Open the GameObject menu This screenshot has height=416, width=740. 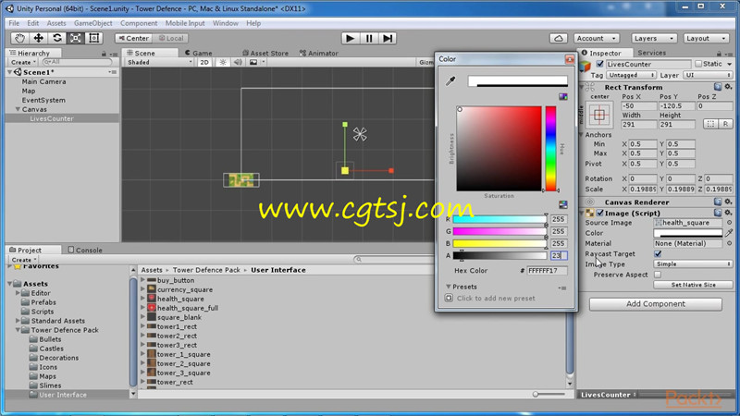click(x=93, y=23)
